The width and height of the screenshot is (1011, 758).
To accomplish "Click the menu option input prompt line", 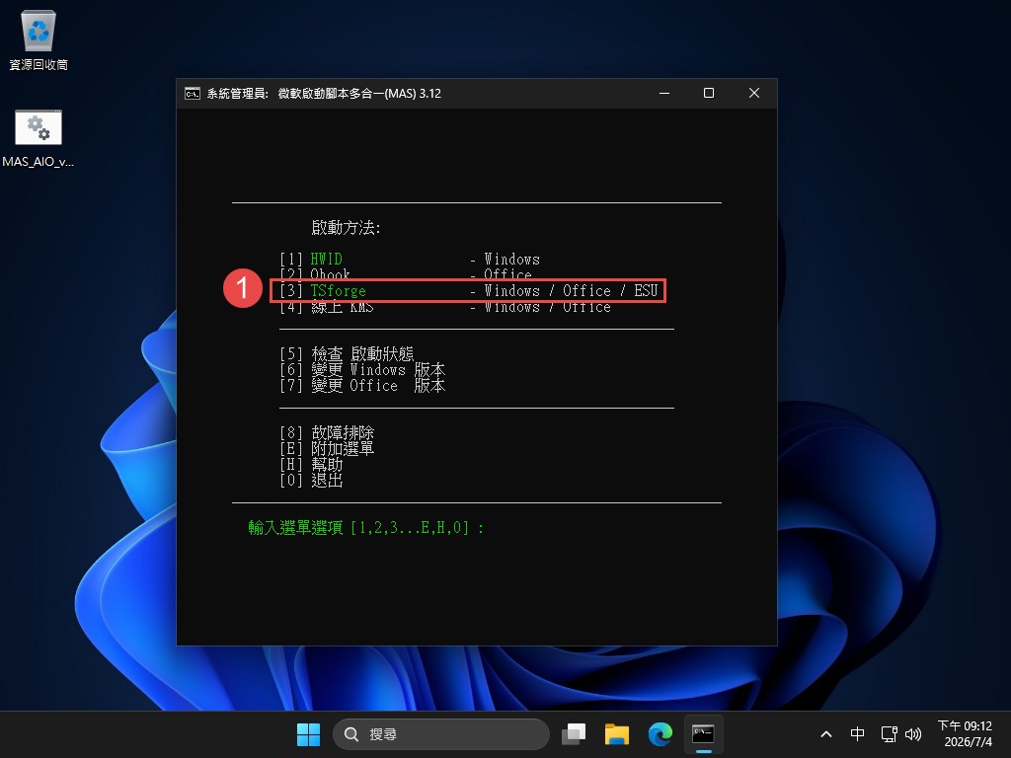I will coord(365,528).
